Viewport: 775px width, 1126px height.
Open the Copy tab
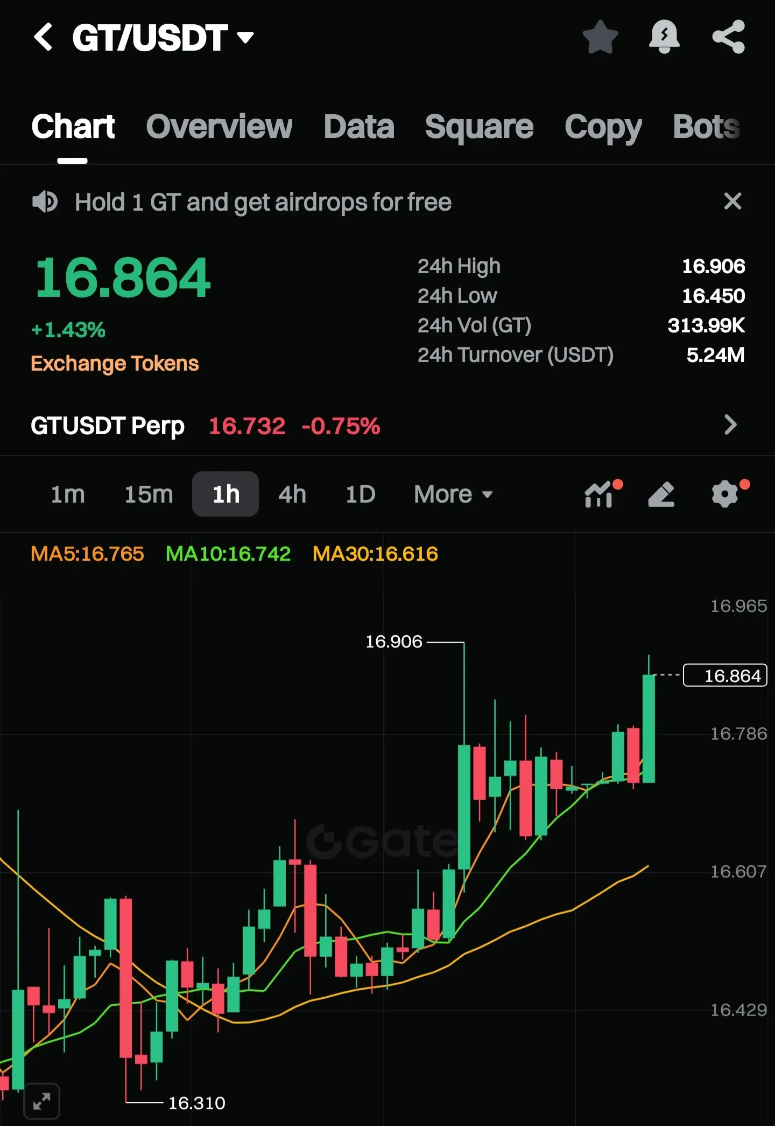603,128
